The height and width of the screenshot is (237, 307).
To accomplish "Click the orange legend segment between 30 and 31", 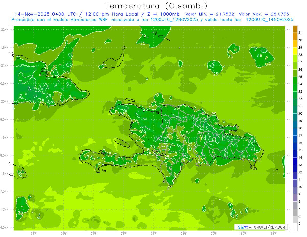I will click(x=295, y=37).
